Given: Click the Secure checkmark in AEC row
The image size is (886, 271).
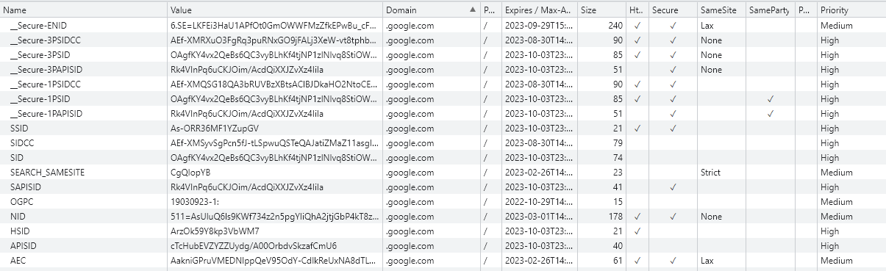Looking at the screenshot, I should (x=673, y=260).
